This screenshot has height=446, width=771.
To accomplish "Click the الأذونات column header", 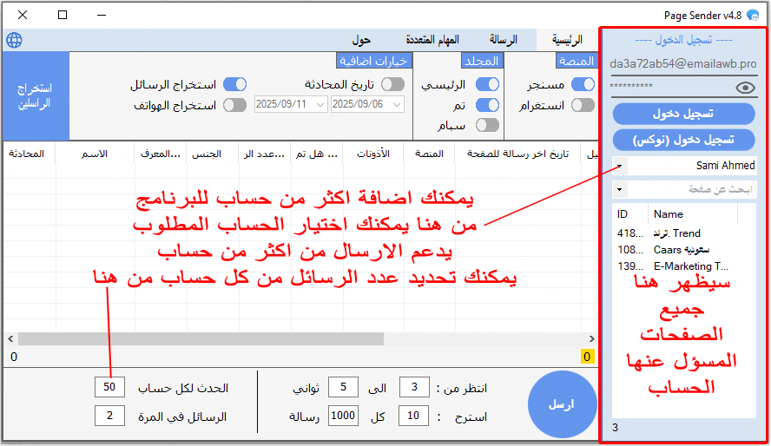I will pyautogui.click(x=372, y=154).
